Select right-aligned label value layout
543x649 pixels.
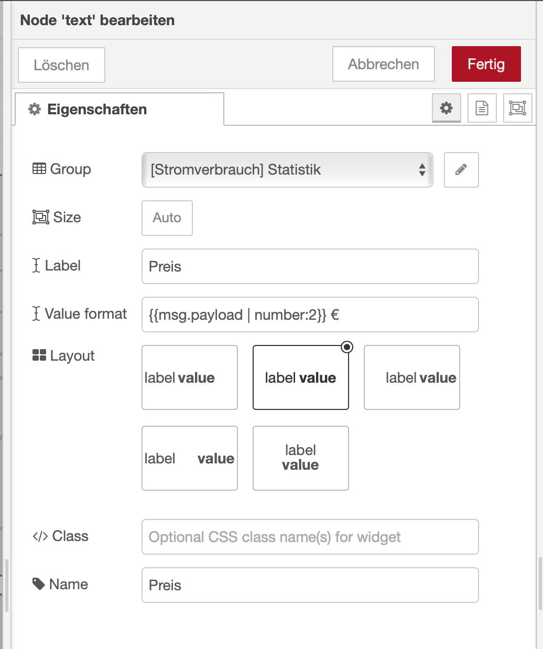[411, 377]
